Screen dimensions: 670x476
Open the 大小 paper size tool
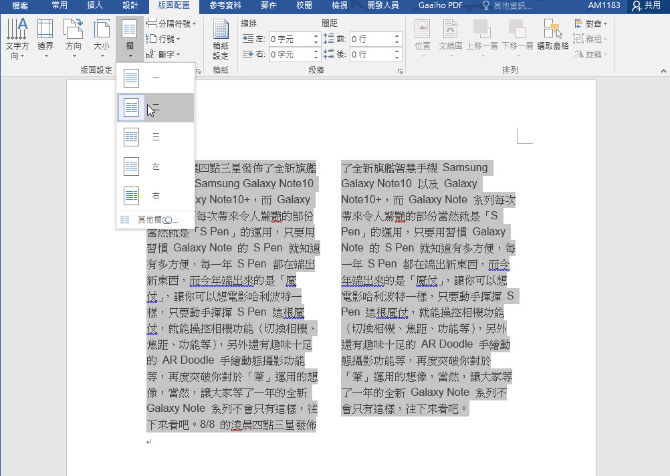pyautogui.click(x=102, y=39)
